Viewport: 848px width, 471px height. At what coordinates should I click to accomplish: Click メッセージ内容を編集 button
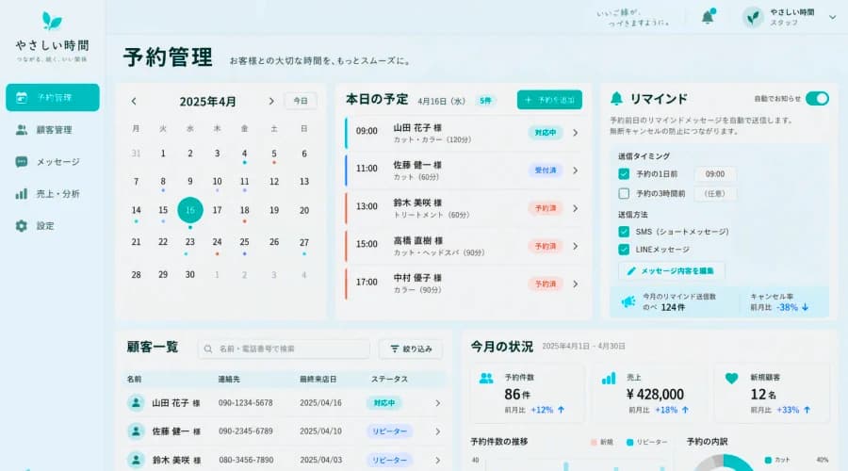point(671,271)
